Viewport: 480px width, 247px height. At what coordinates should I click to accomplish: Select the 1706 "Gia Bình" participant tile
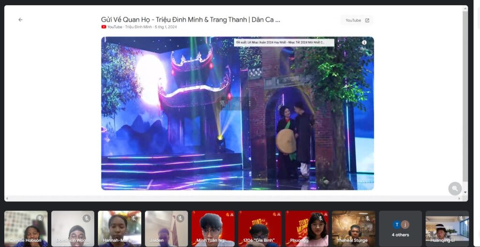click(x=260, y=229)
